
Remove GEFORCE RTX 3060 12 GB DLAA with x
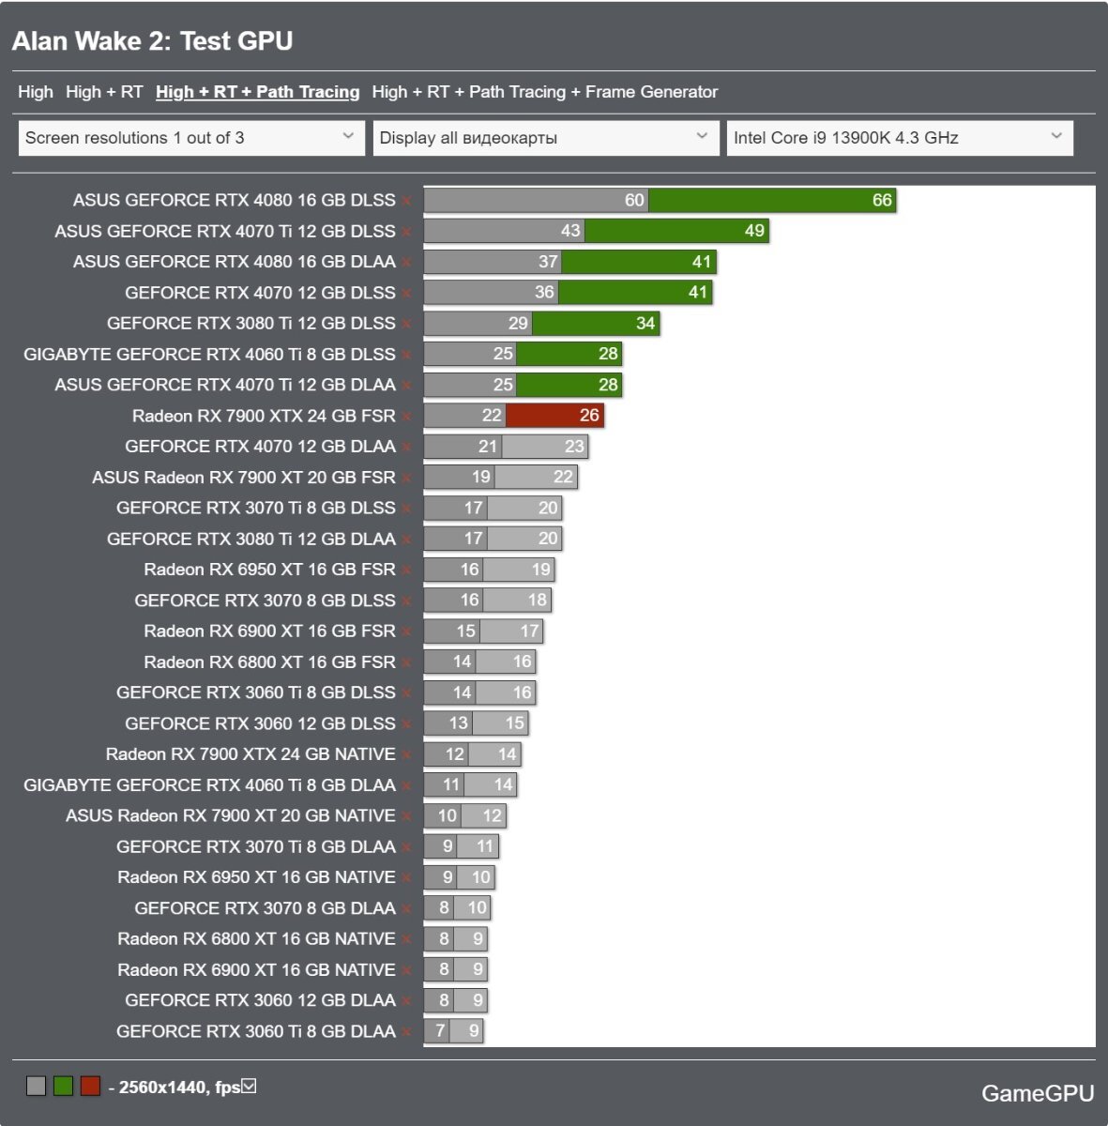[x=406, y=1001]
